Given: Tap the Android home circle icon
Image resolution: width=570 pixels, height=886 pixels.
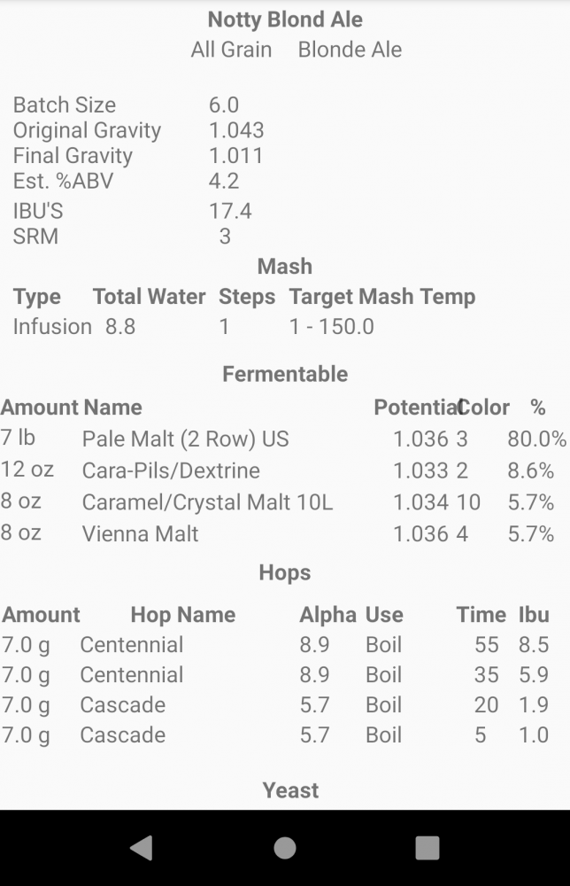Looking at the screenshot, I should pos(285,848).
